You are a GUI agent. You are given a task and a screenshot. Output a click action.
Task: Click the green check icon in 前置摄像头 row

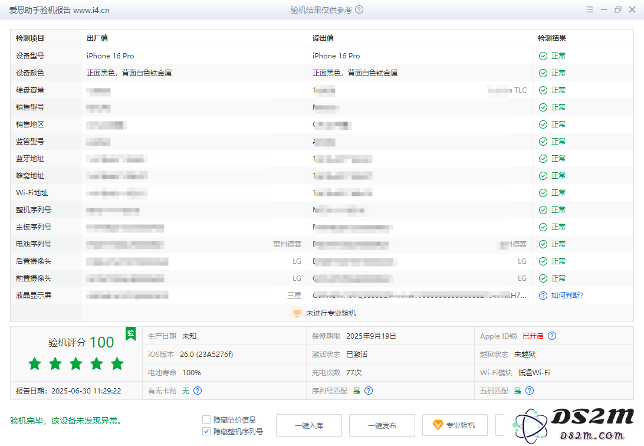(x=543, y=278)
